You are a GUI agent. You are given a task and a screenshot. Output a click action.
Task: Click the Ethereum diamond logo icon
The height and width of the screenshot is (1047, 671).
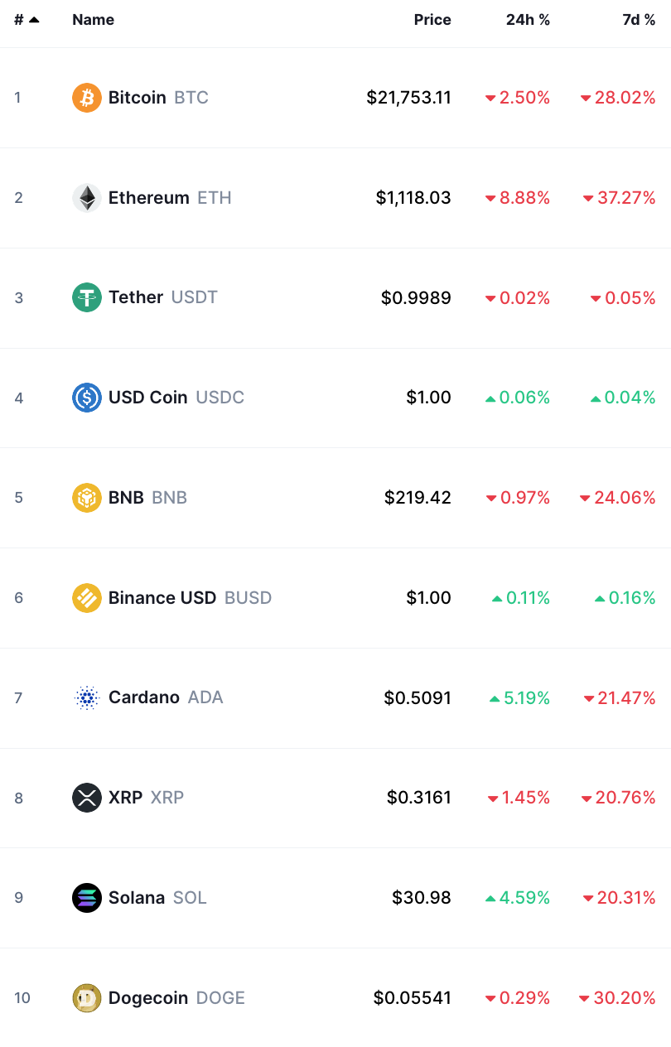tap(87, 198)
